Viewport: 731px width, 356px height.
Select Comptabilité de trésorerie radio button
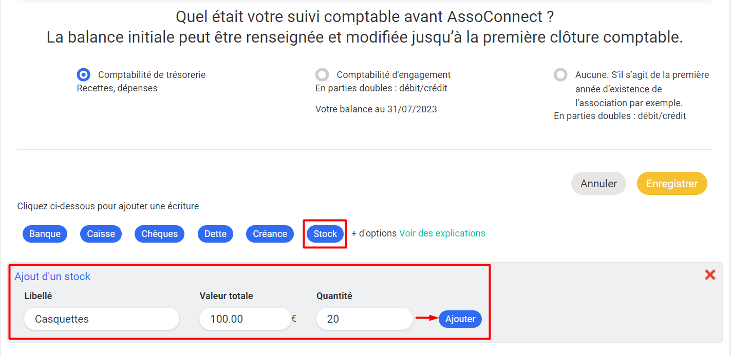pos(84,75)
